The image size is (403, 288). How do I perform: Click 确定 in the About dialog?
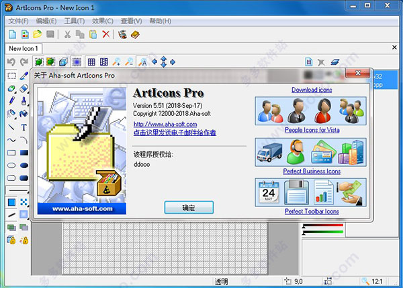click(x=189, y=208)
